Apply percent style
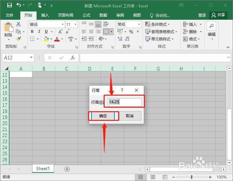Screen dimensions: 233x181 [x=131, y=32]
